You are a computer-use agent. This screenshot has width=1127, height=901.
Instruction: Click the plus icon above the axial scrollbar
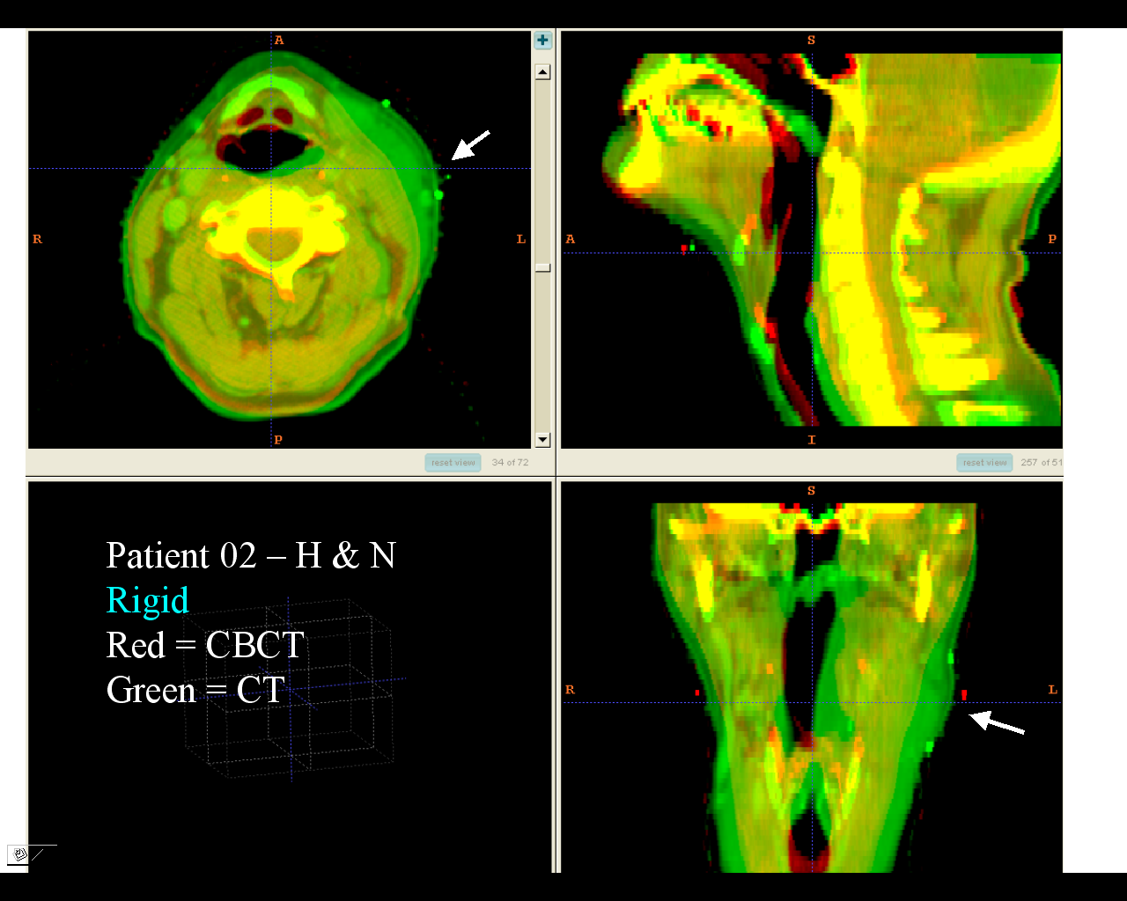click(542, 40)
